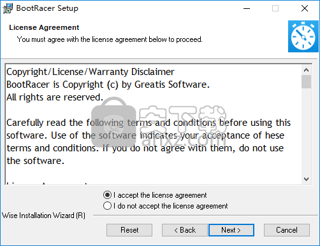Minimize the BootRacer Setup window

tap(247, 8)
